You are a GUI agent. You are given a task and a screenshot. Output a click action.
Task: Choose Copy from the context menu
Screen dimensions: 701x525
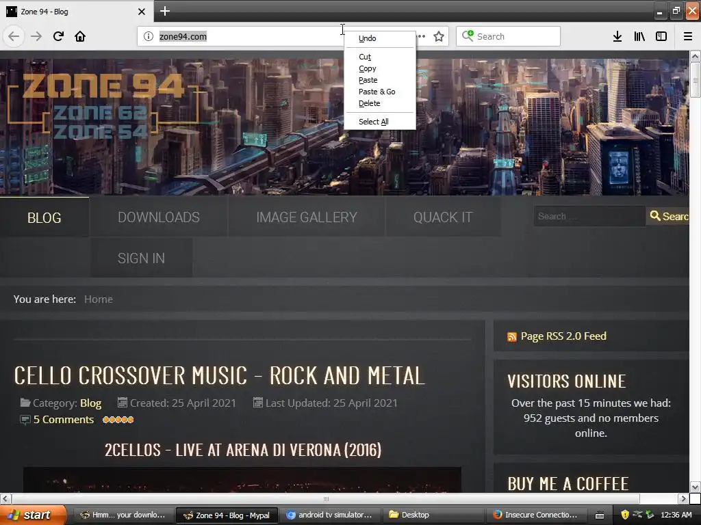(380, 68)
